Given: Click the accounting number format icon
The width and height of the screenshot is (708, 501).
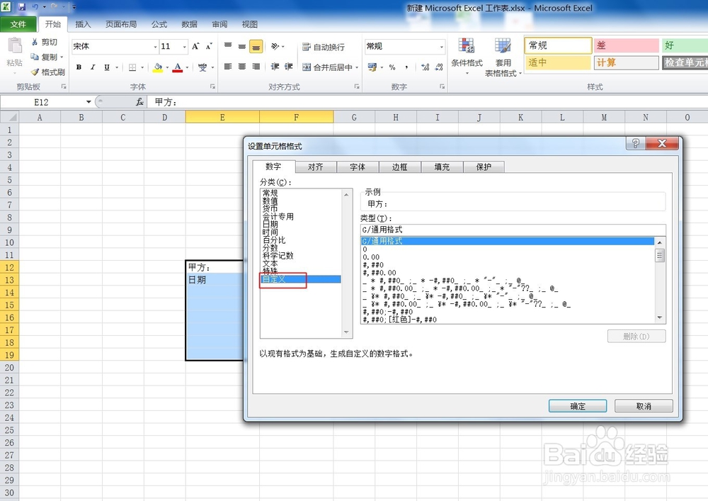Looking at the screenshot, I should [x=372, y=67].
